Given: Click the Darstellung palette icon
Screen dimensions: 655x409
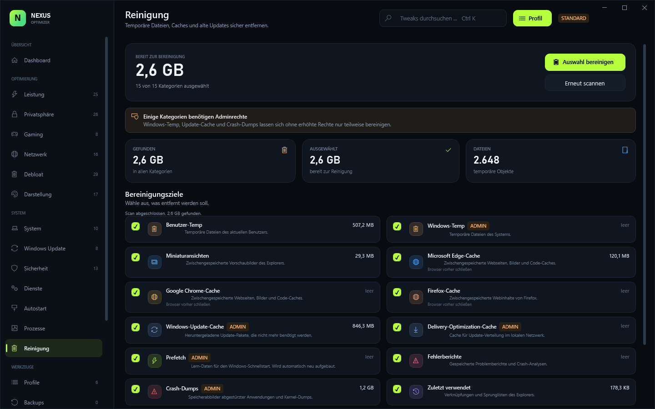Looking at the screenshot, I should [x=15, y=194].
